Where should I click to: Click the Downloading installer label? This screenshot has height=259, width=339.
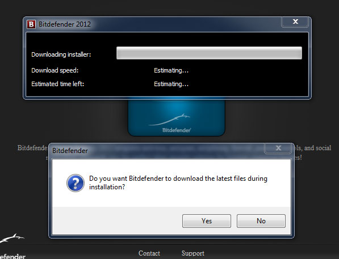61,54
